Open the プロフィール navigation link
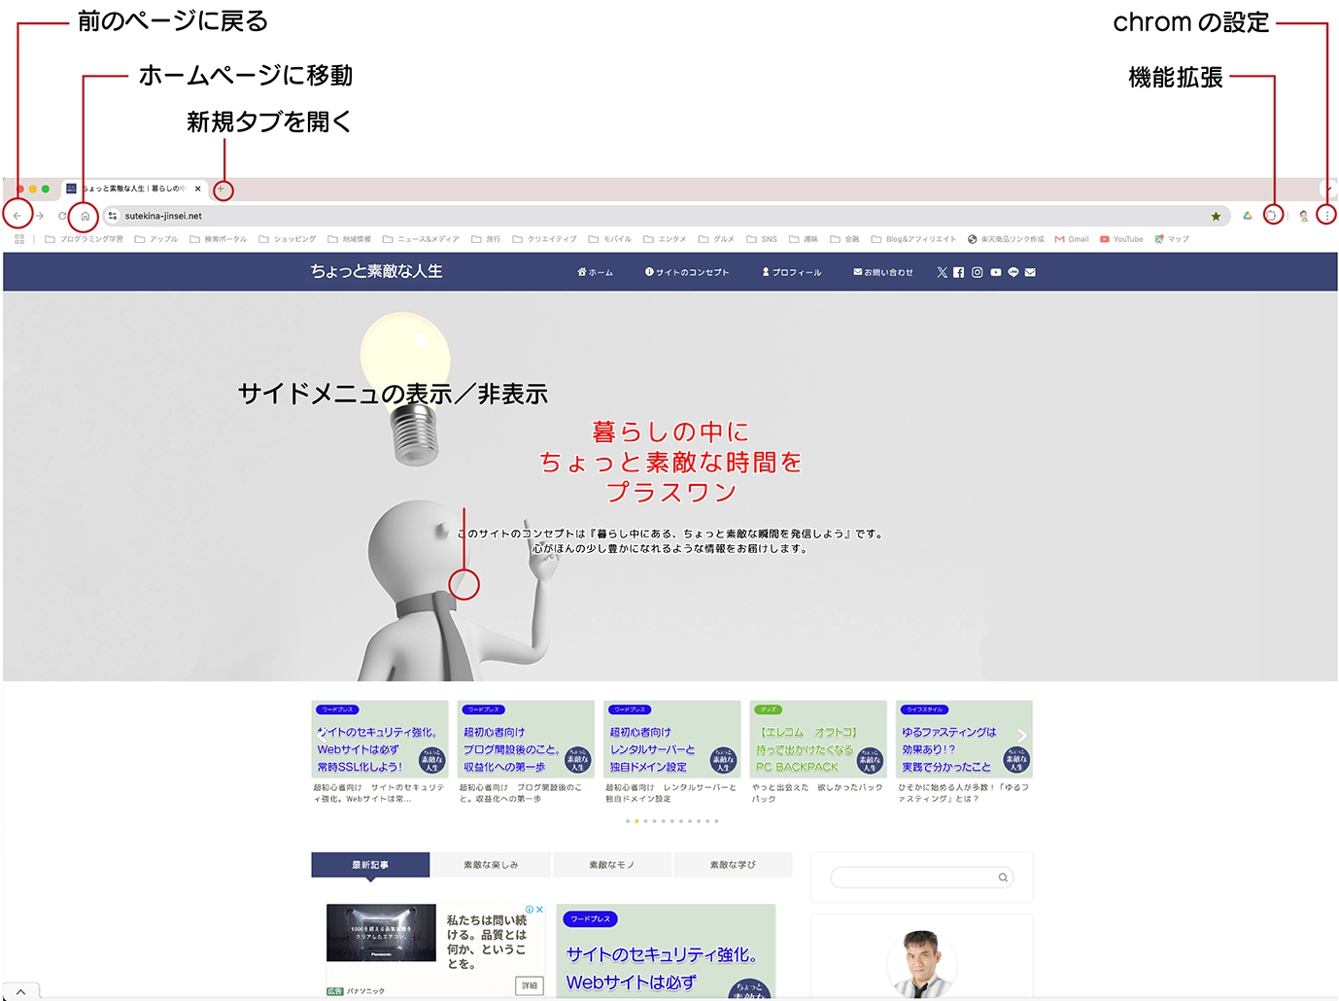 792,273
